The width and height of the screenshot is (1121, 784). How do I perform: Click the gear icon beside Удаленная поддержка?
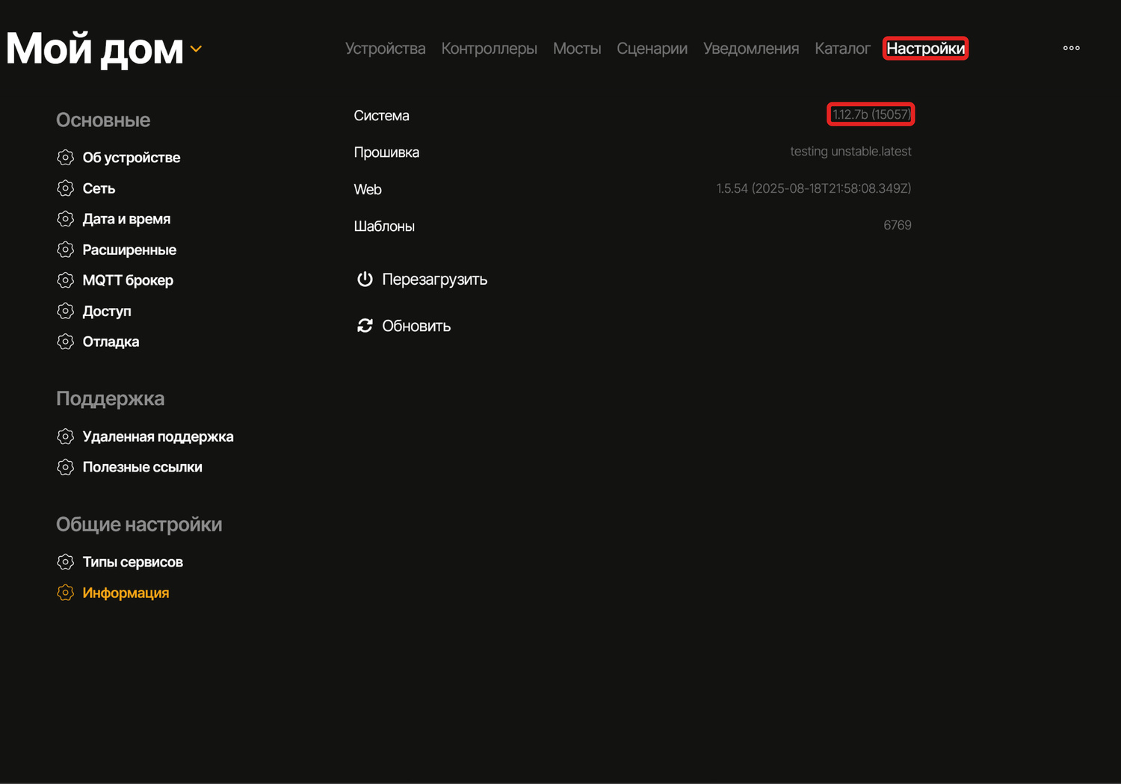point(66,436)
